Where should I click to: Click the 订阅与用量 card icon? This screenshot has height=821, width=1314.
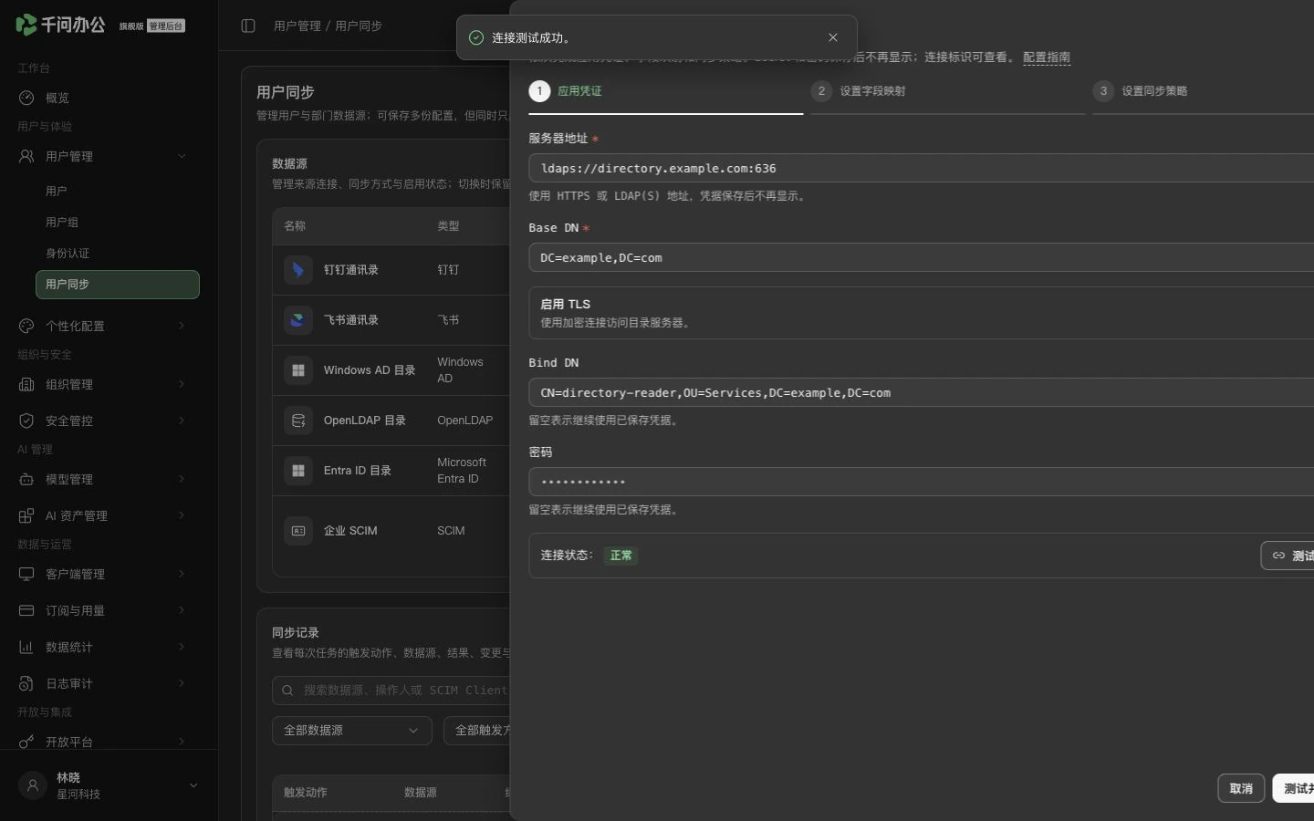pos(26,610)
